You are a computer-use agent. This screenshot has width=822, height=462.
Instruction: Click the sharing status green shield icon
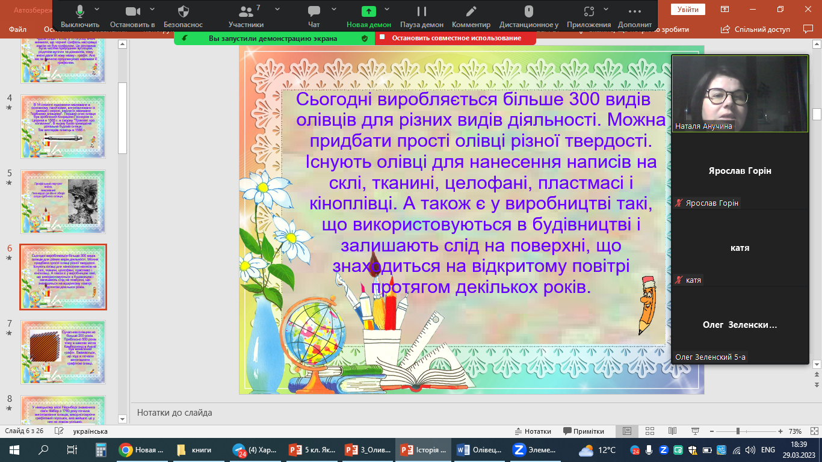tap(365, 38)
